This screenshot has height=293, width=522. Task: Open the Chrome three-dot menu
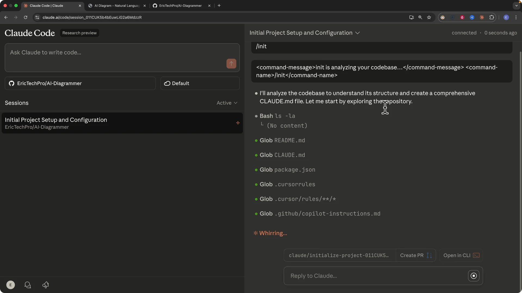tap(516, 17)
